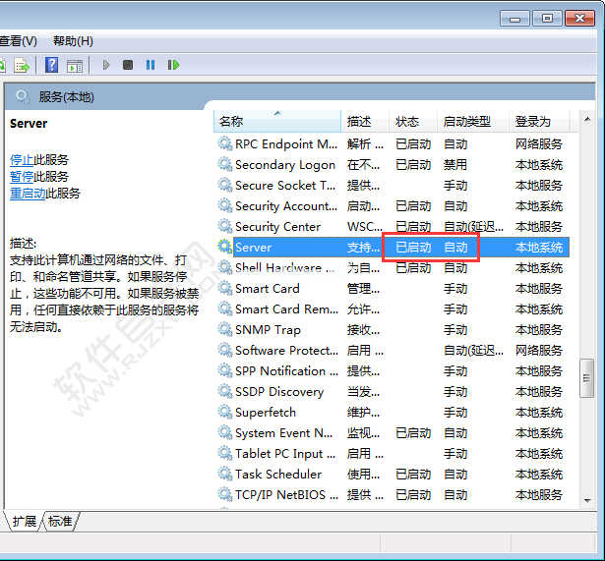The width and height of the screenshot is (605, 561).
Task: Click 网络服务 in Software Protect row
Action: (x=539, y=350)
